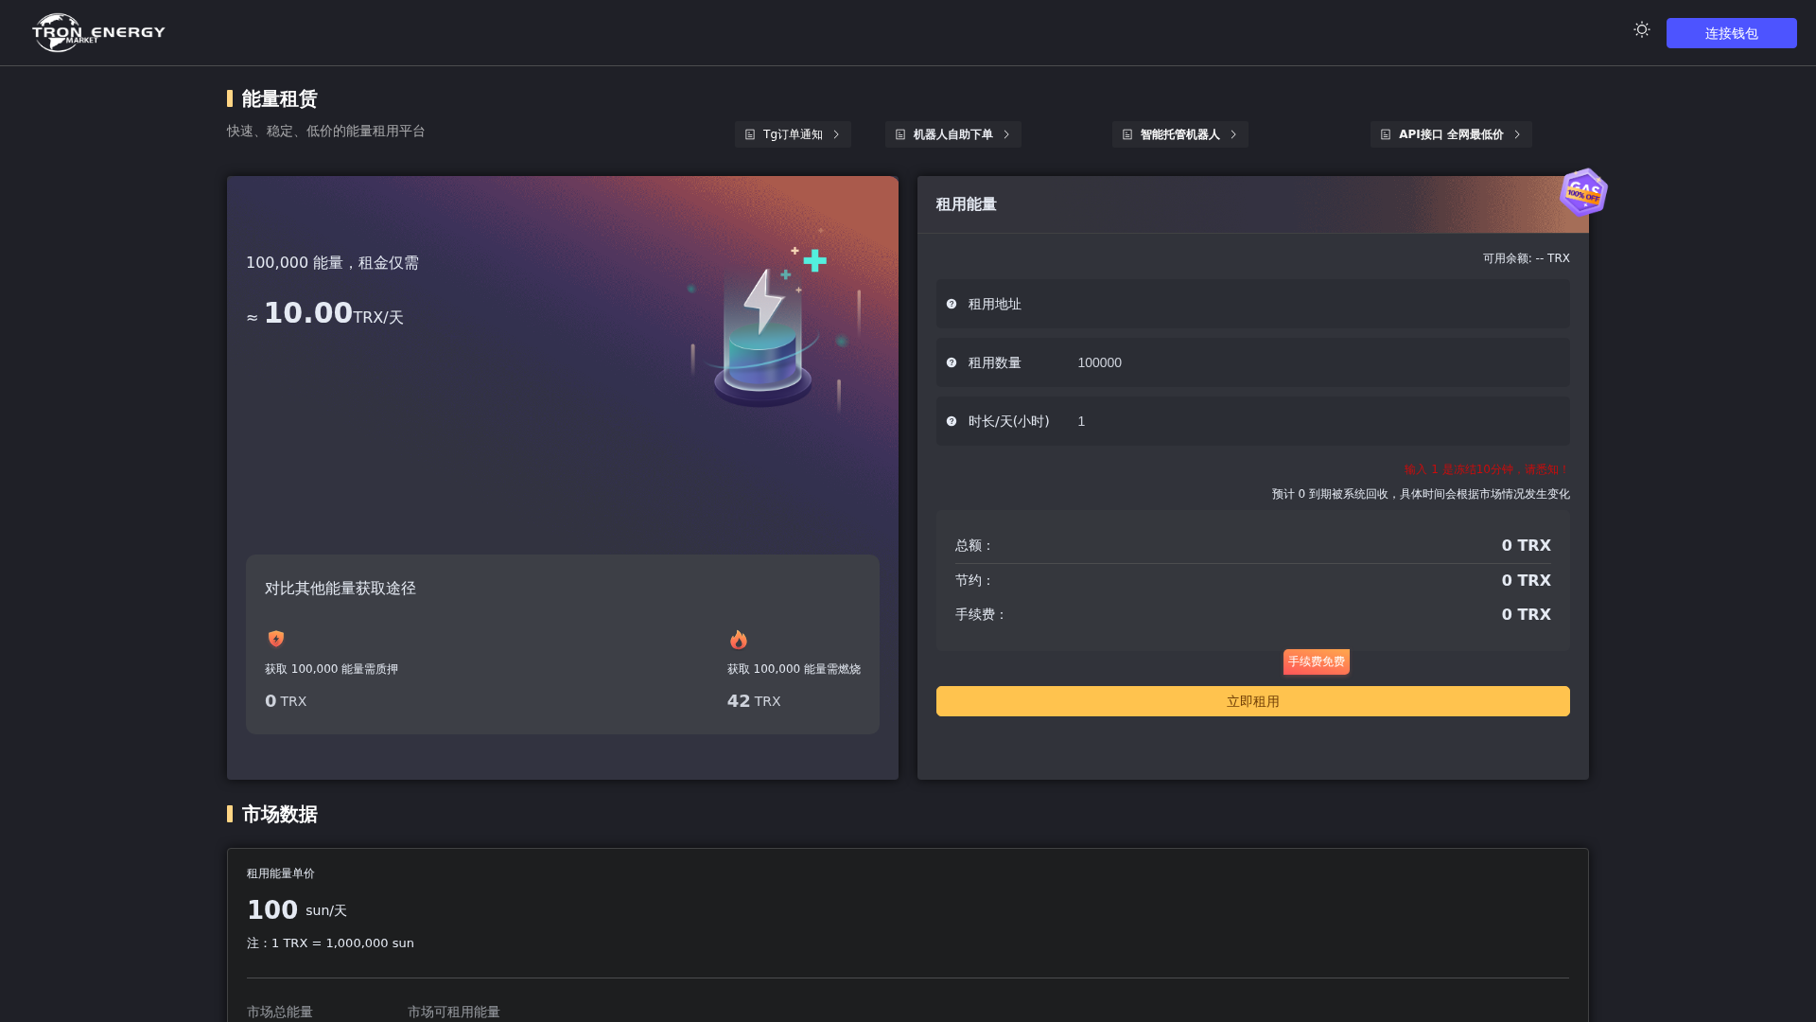Click the document icon beside API接口
The height and width of the screenshot is (1022, 1816).
point(1386,134)
